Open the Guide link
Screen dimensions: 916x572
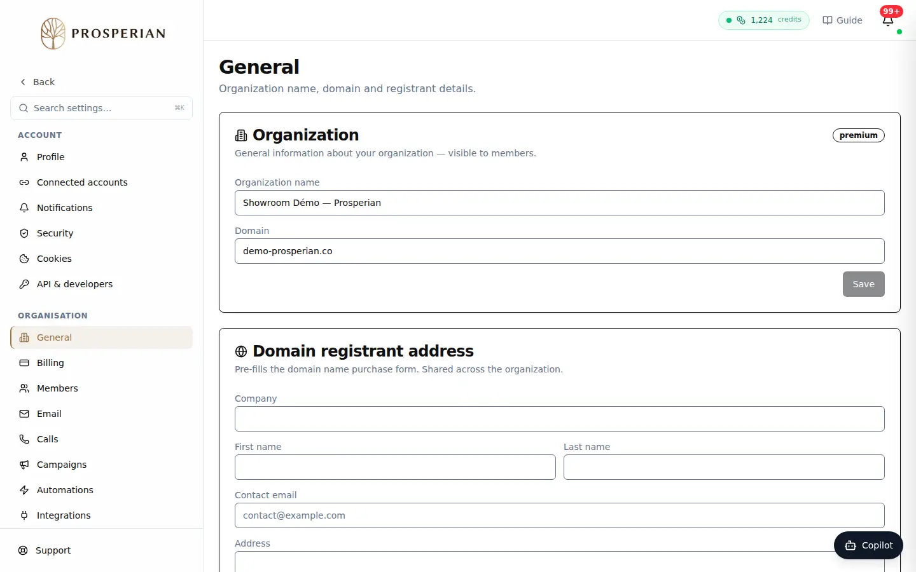pos(842,20)
